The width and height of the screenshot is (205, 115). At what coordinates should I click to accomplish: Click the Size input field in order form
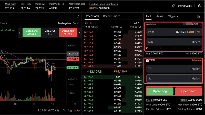click(174, 42)
